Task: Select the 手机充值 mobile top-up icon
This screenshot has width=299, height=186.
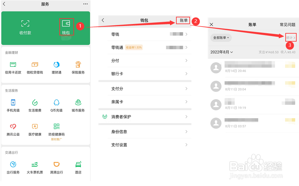Action: click(x=13, y=104)
